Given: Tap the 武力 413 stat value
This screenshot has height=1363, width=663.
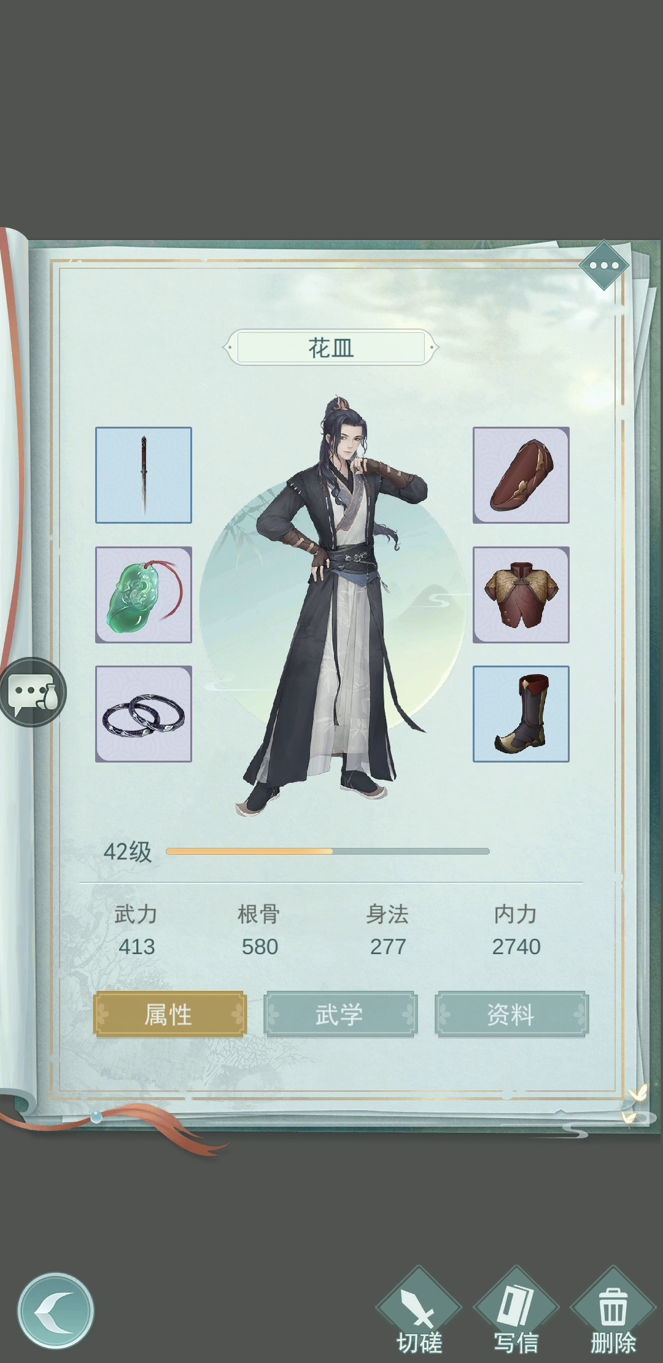Looking at the screenshot, I should 137,947.
